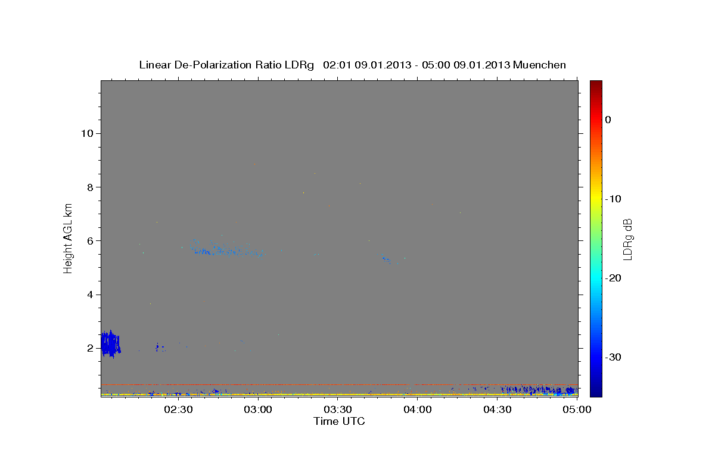Click the colorbar label '-20'
Image resolution: width=715 pixels, height=476 pixels.
point(613,278)
